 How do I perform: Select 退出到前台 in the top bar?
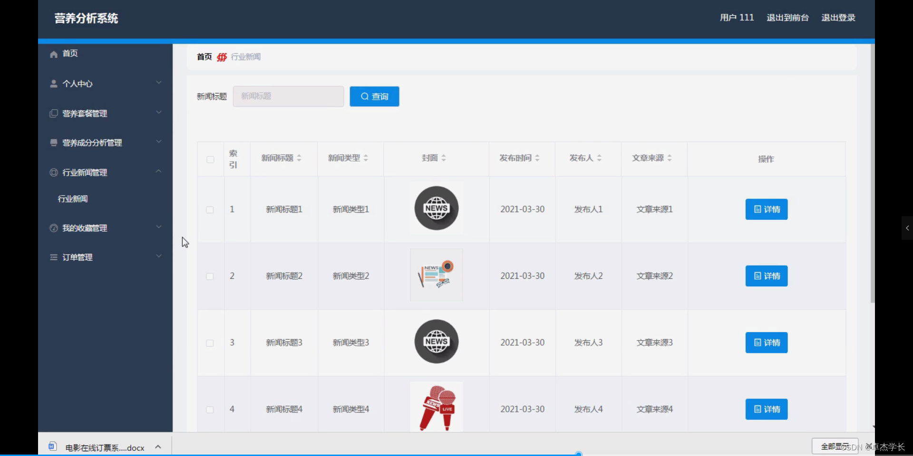pyautogui.click(x=787, y=18)
